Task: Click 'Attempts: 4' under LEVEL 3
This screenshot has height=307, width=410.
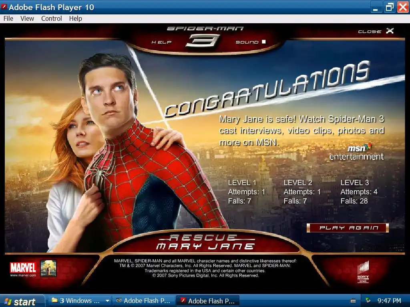Action: point(359,192)
